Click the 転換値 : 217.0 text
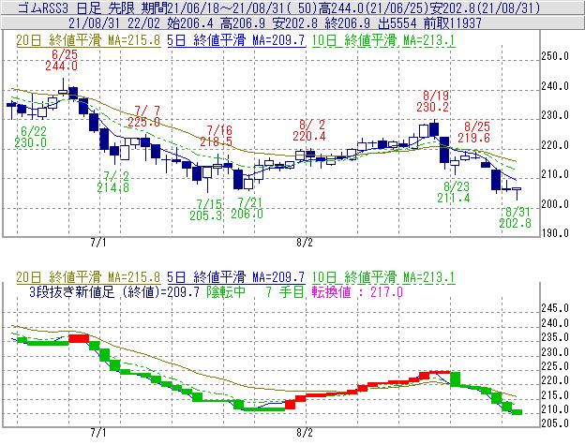 pyautogui.click(x=357, y=291)
